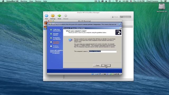Click Next in the XP Setup wizard
169x95 pixels.
pyautogui.click(x=106, y=65)
